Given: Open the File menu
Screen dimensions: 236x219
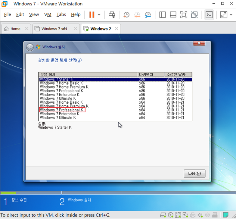Looking at the screenshot, I should tap(8, 14).
